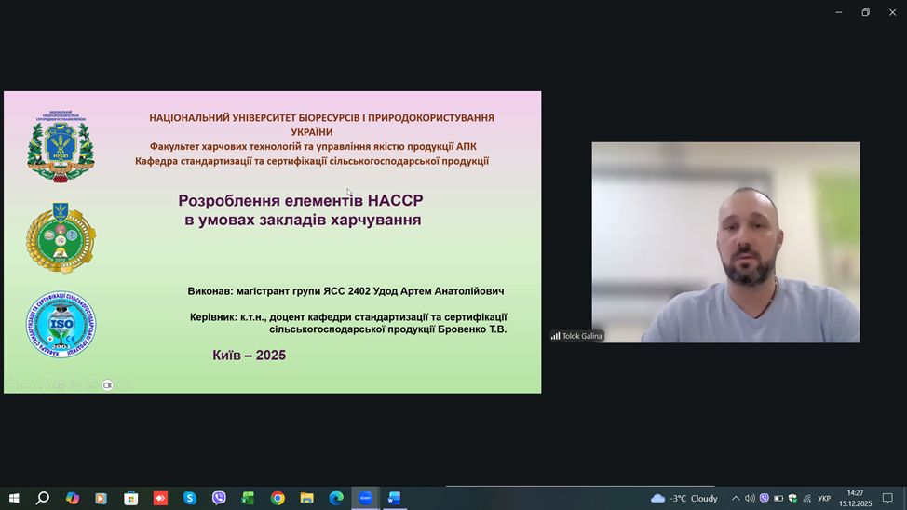Open the Windows Start menu

pyautogui.click(x=13, y=498)
